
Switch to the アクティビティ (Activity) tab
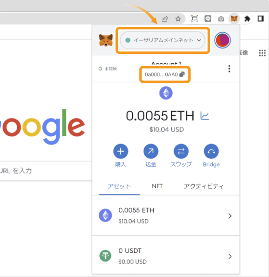click(x=203, y=186)
